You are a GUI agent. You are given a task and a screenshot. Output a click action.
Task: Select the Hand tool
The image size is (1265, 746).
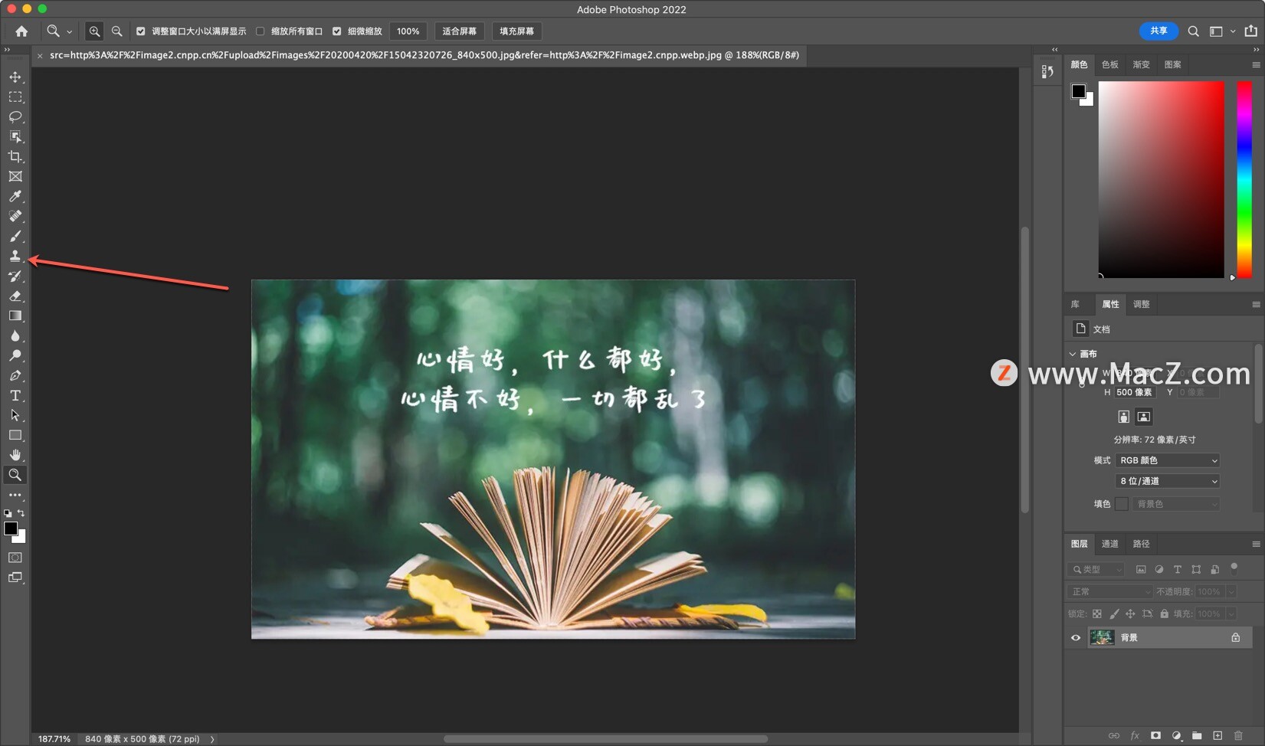[x=15, y=455]
